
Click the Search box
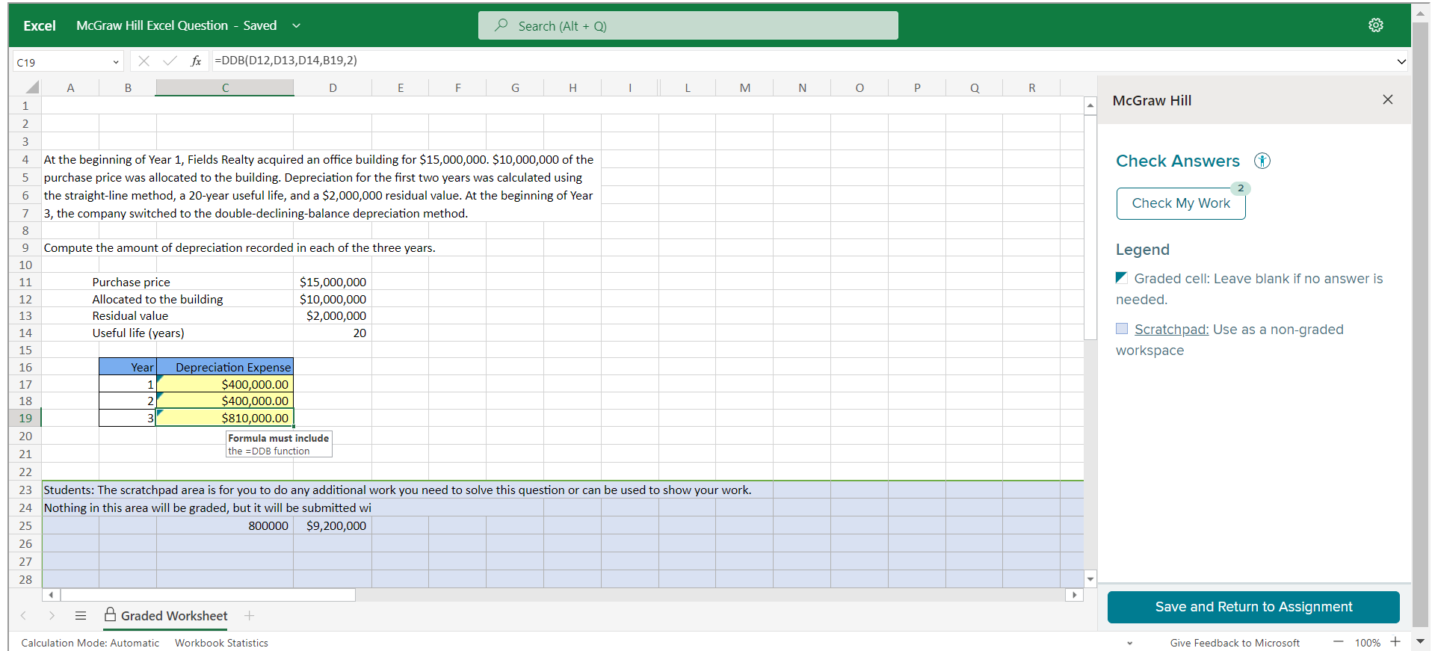[x=688, y=25]
